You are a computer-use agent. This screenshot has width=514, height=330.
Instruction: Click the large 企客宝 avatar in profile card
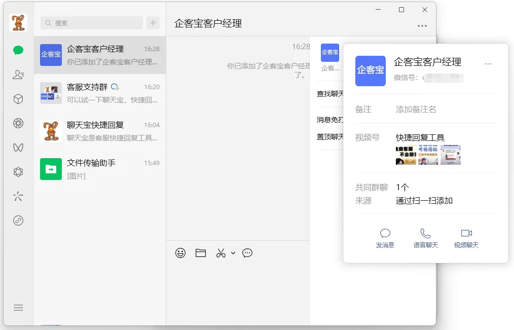pos(371,71)
